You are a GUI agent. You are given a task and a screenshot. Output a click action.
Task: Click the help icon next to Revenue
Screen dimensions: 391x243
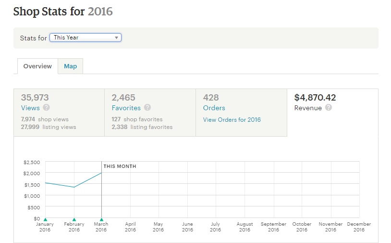pos(329,108)
